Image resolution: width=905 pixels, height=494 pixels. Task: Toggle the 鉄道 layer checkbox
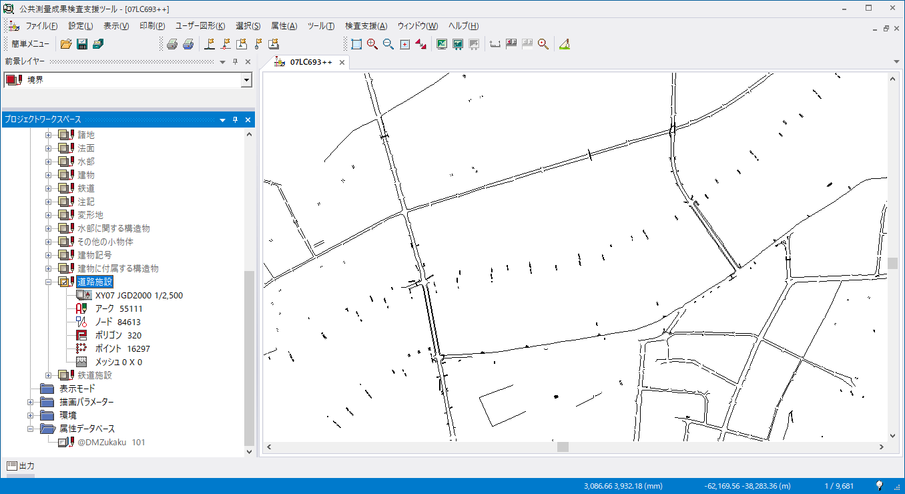coord(65,188)
